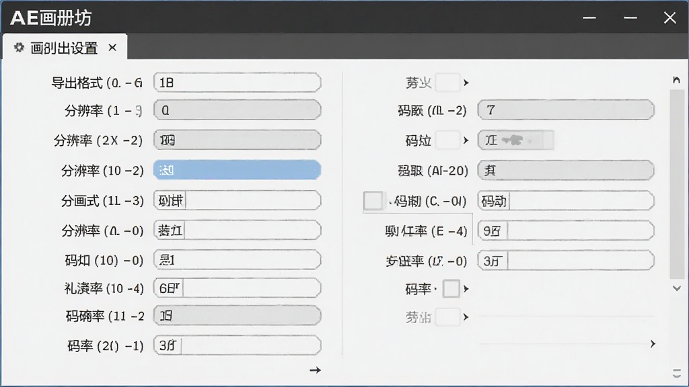Click the scroll-up arrow of the scrollbar
The height and width of the screenshot is (387, 689).
677,80
